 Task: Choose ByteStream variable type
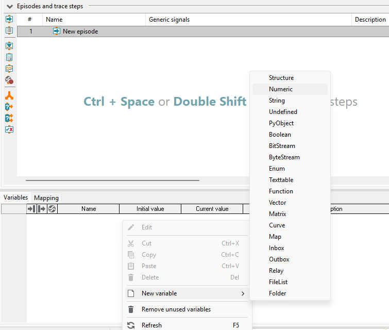pyautogui.click(x=290, y=157)
